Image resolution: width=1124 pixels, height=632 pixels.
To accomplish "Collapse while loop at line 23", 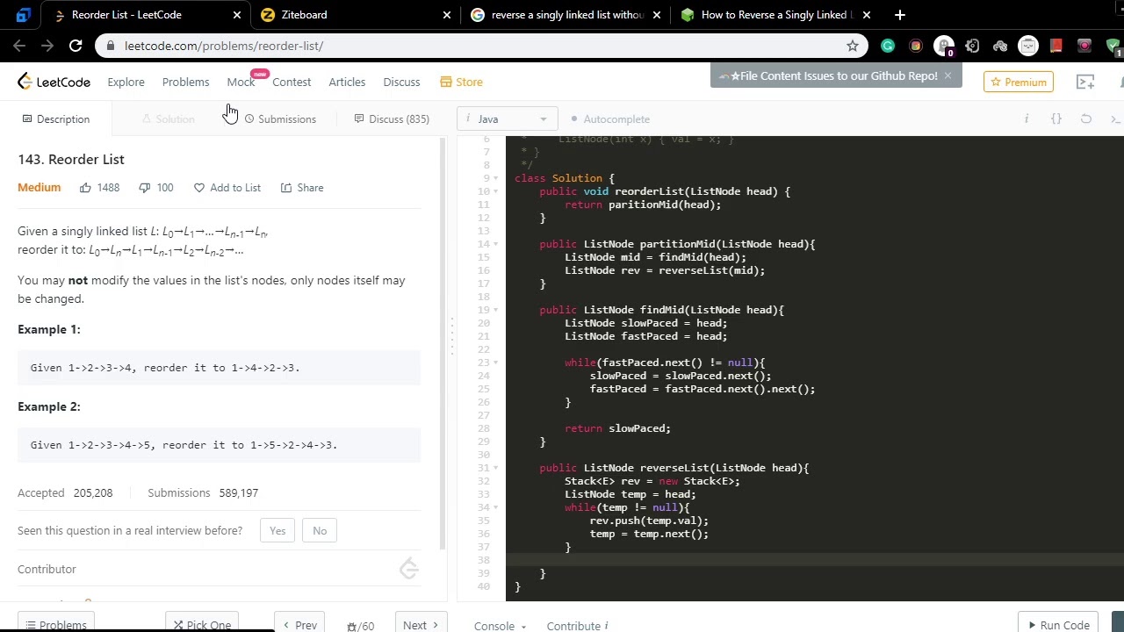I will coord(497,363).
